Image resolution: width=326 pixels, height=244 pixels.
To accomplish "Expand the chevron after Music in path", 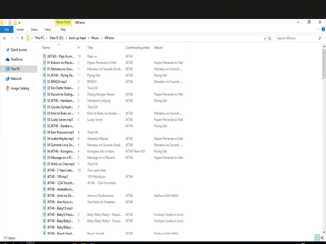I will click(102, 38).
